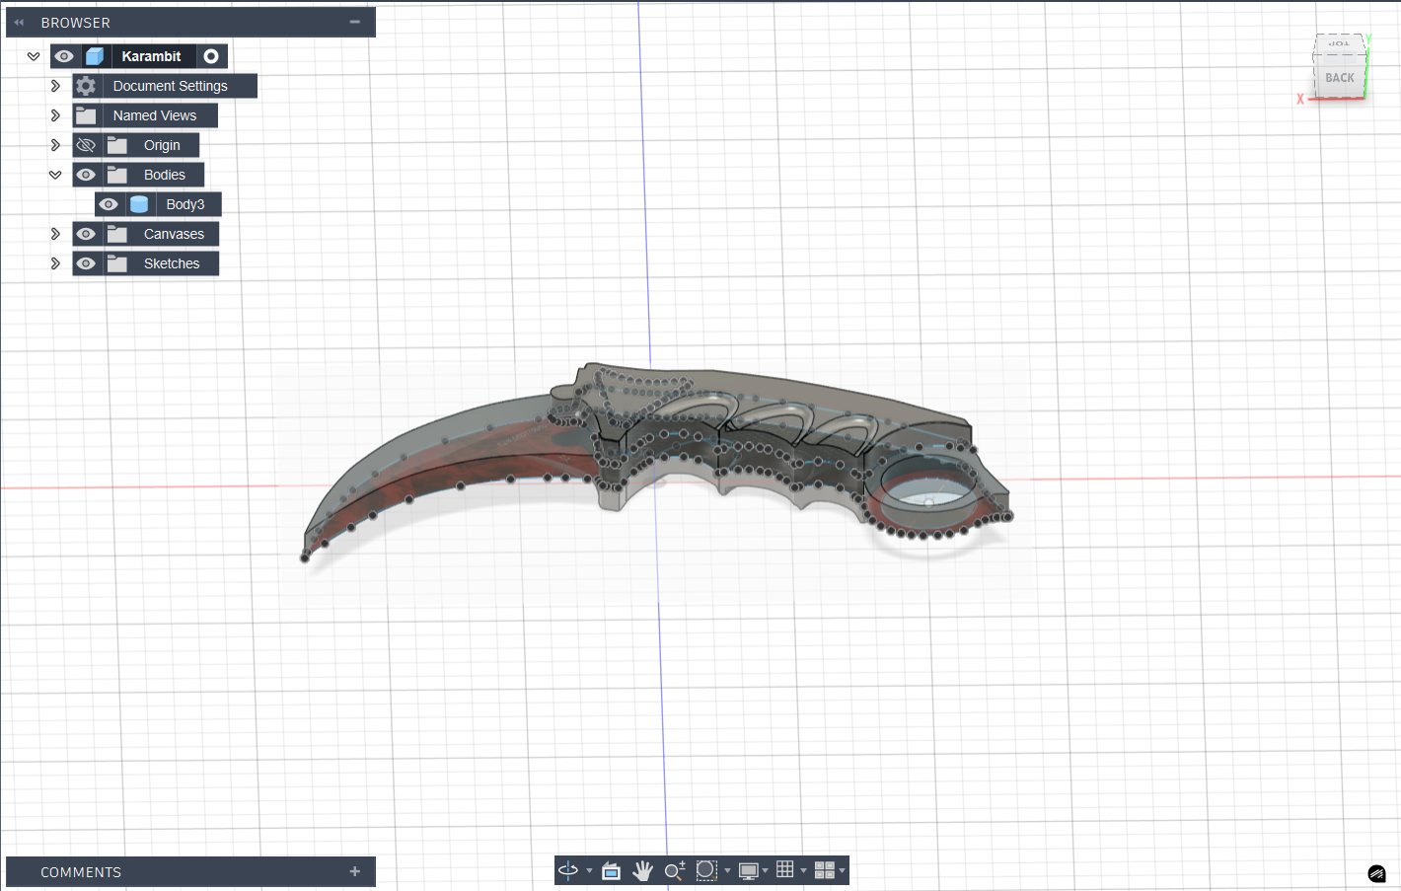Screen dimensions: 1401x891
Task: Open the Orbit type dropdown arrow
Action: click(x=589, y=870)
